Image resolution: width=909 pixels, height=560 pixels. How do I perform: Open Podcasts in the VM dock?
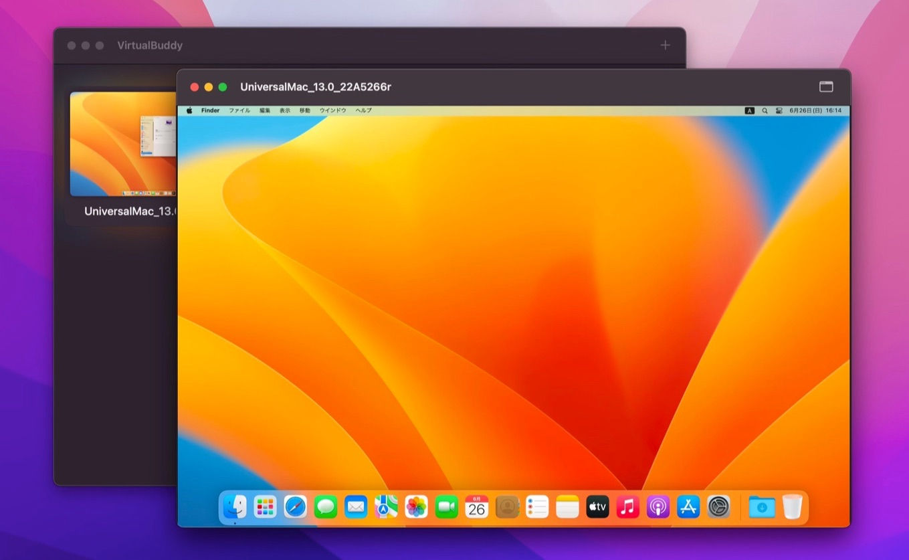click(x=658, y=507)
